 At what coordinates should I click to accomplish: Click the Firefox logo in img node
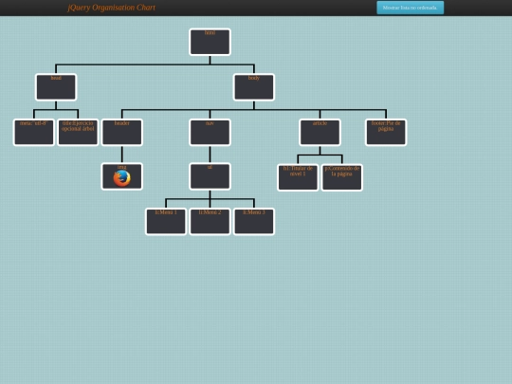click(x=121, y=178)
